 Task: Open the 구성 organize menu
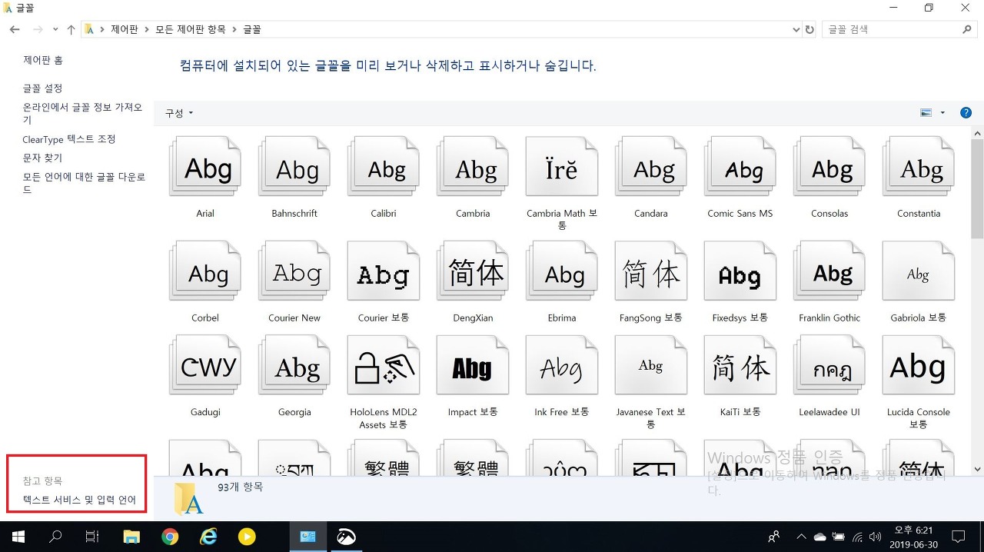tap(179, 113)
